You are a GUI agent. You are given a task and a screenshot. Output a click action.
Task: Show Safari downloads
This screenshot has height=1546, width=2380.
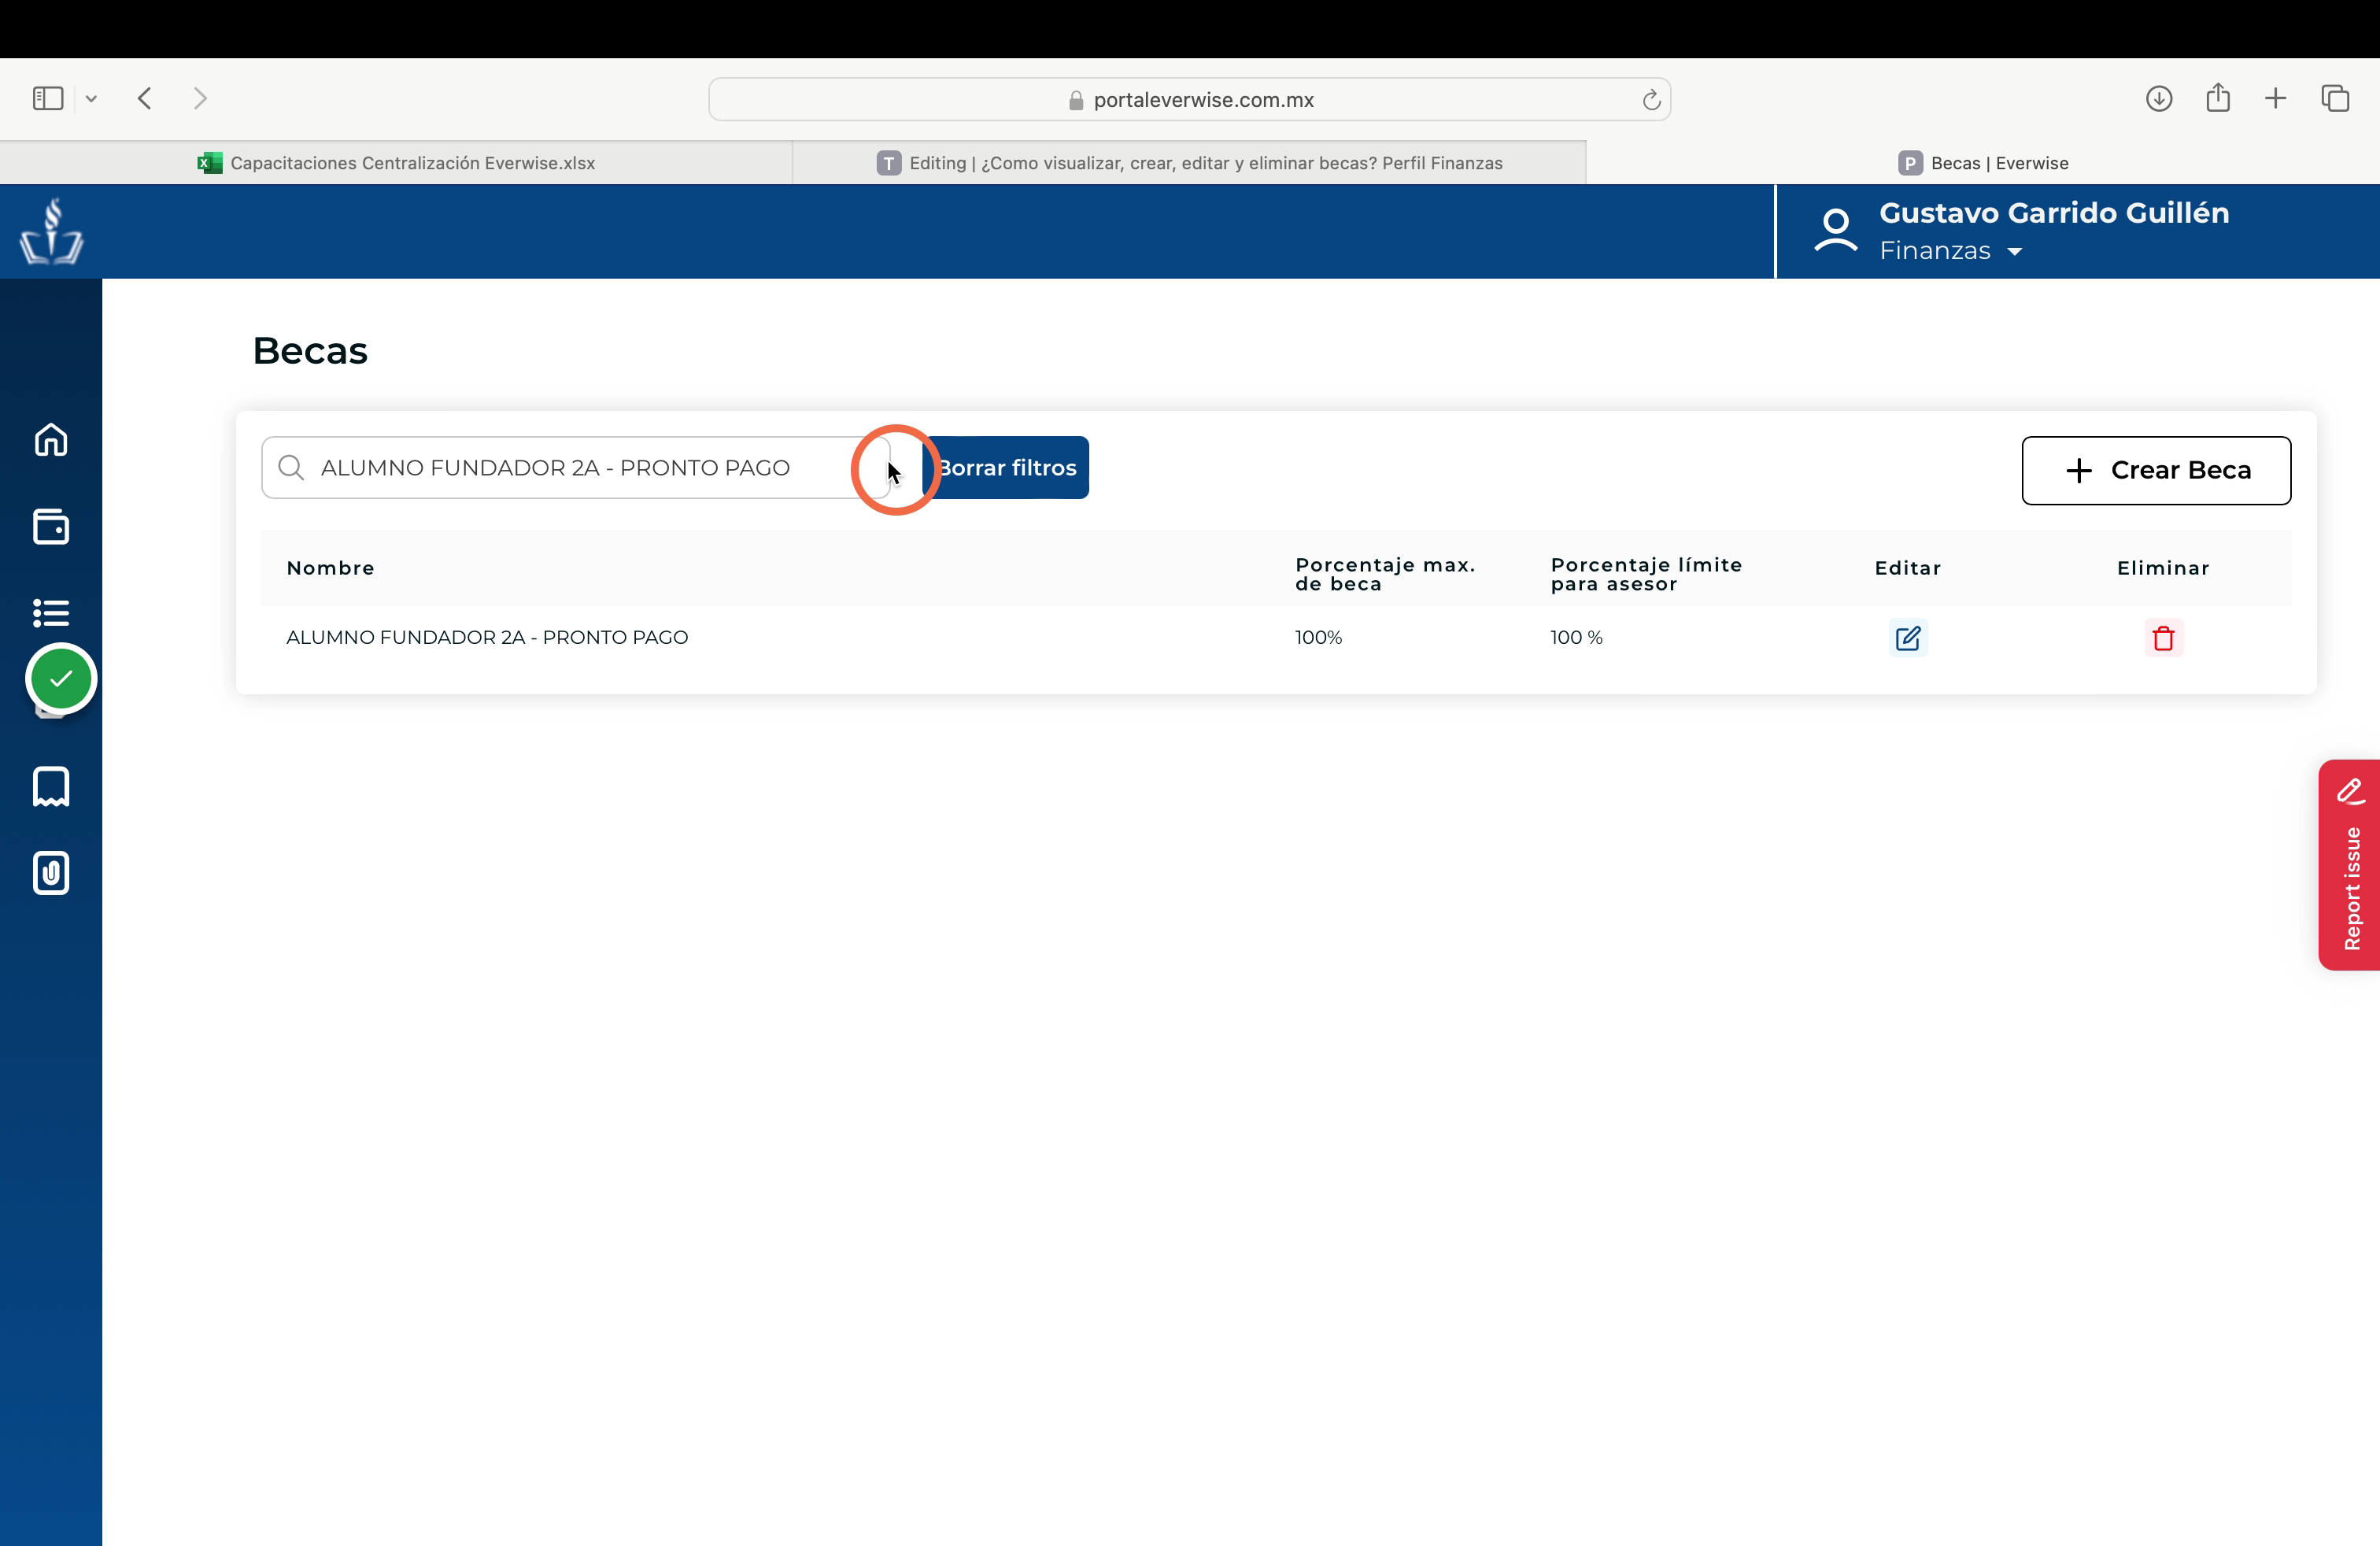(x=2159, y=98)
